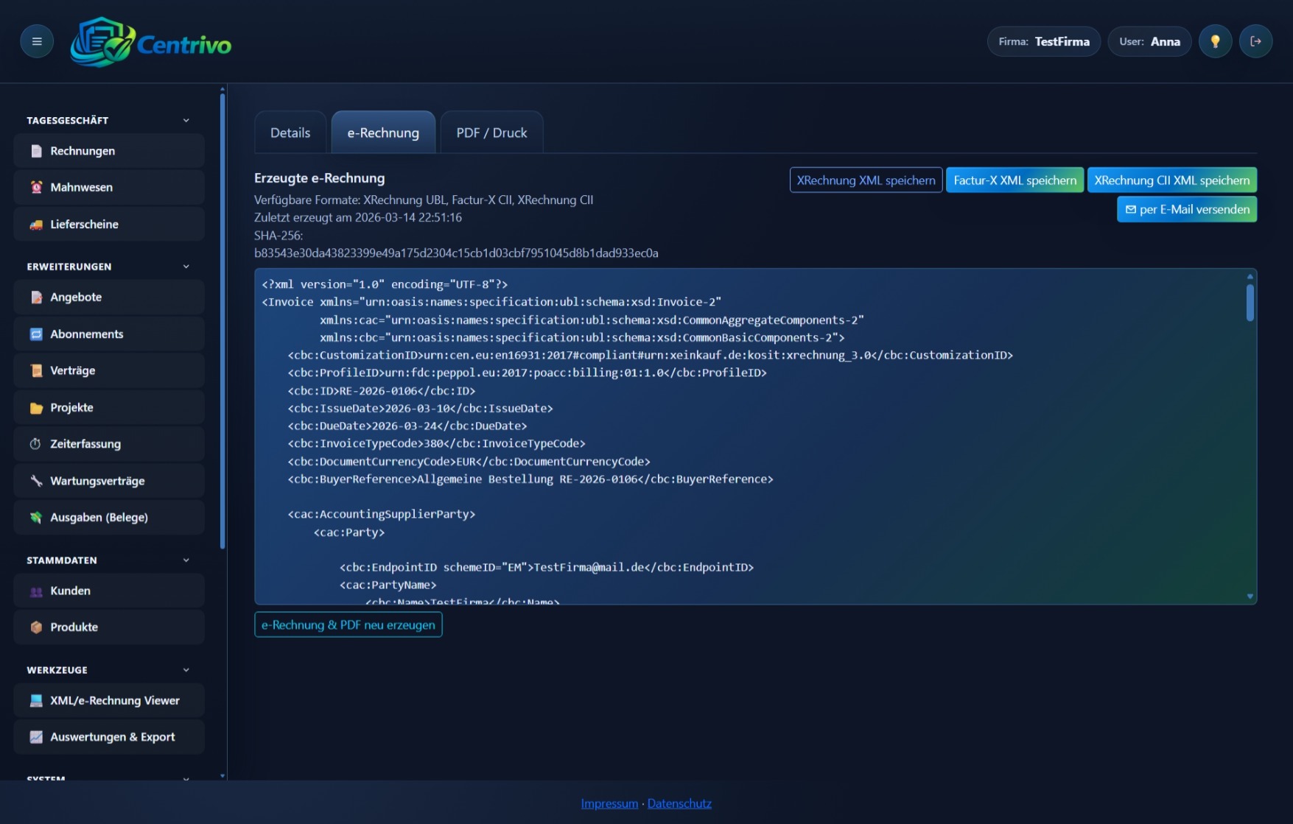Click the XML code viewer scrollbar

point(1250,303)
